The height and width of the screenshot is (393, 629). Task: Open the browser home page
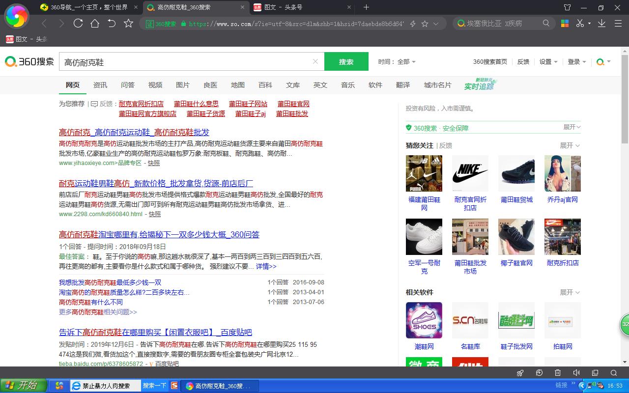96,23
